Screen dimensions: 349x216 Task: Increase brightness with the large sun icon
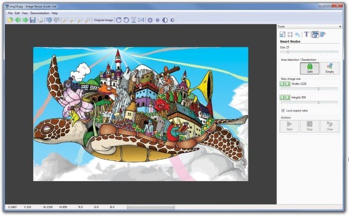[x=150, y=20]
